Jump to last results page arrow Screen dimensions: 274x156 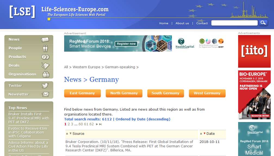click(x=101, y=124)
